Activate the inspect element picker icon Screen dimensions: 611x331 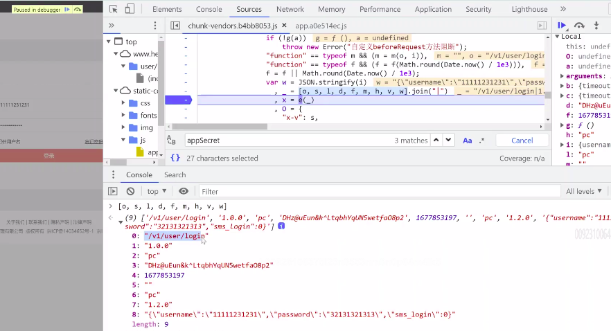[114, 9]
